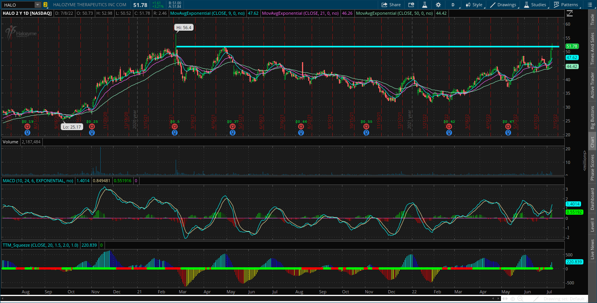The width and height of the screenshot is (597, 303).
Task: Click the $0.42 earnings phone icon
Action: click(x=449, y=127)
